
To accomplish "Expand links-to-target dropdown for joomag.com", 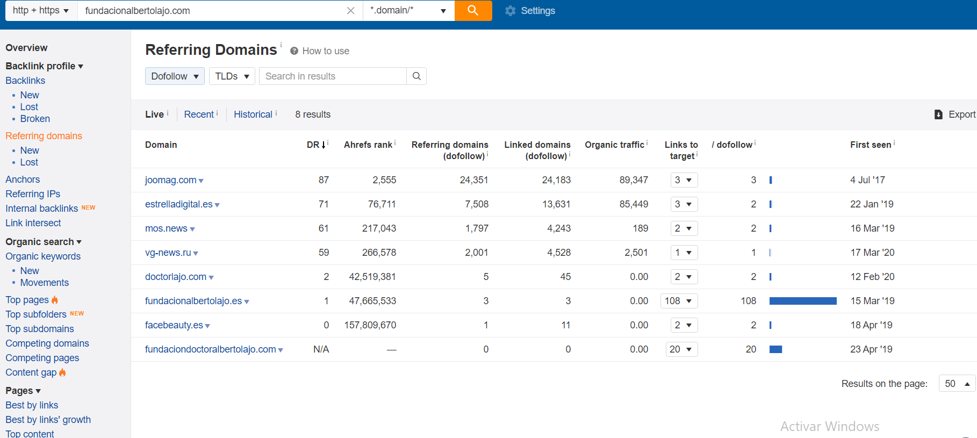I will click(684, 180).
